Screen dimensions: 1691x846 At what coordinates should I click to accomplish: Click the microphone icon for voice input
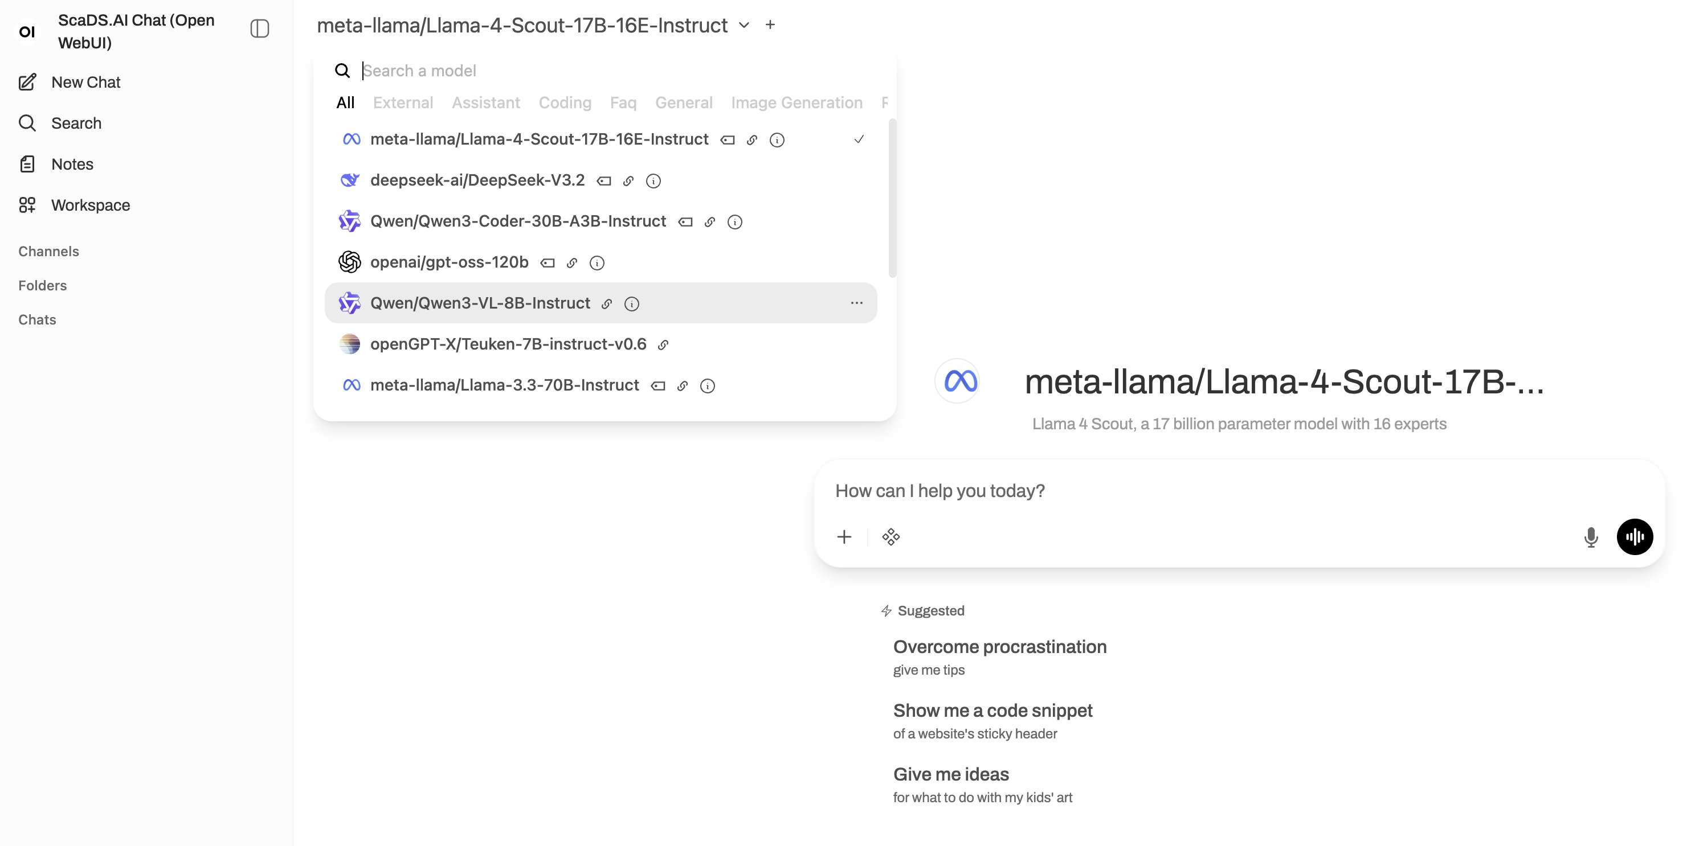(x=1591, y=537)
